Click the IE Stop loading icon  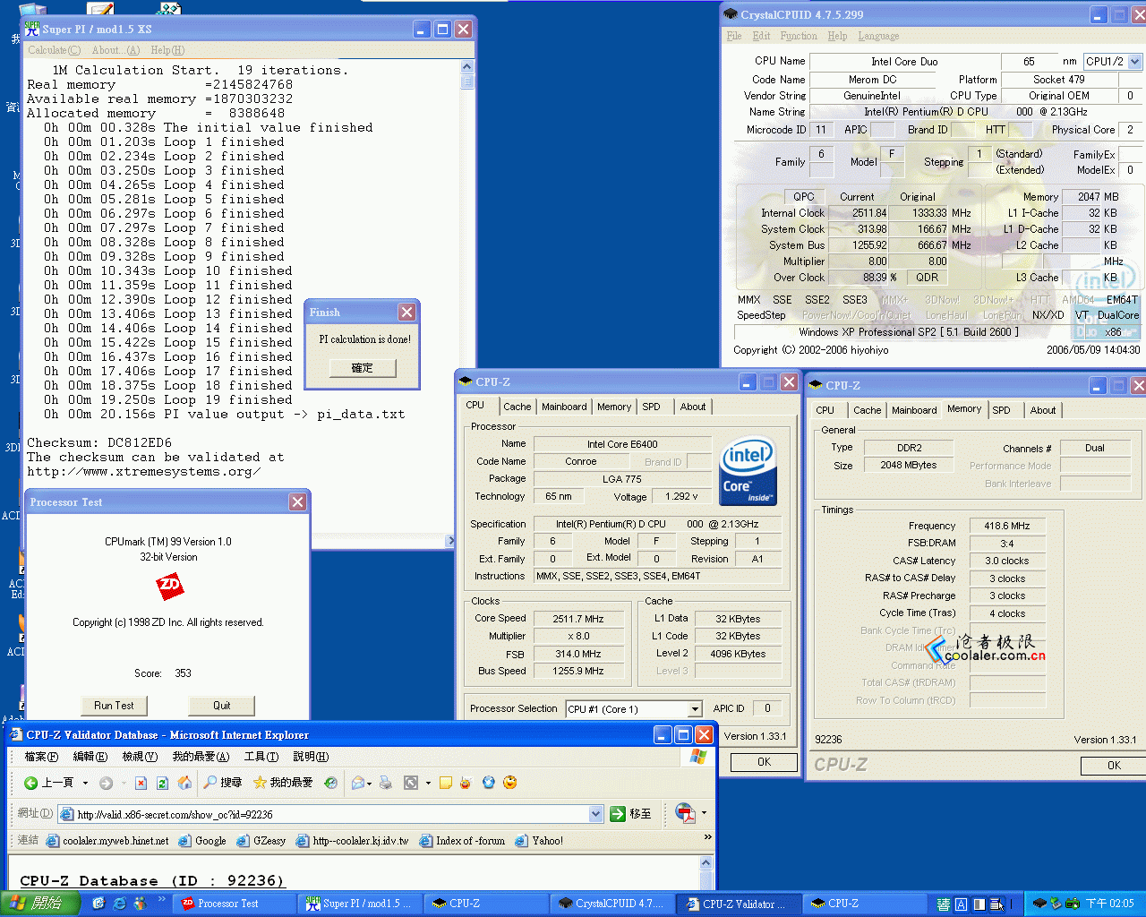click(141, 783)
